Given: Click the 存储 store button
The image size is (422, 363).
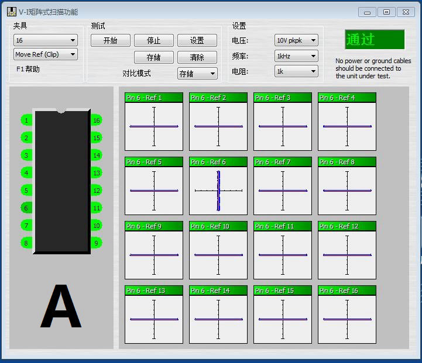Looking at the screenshot, I should tap(154, 57).
